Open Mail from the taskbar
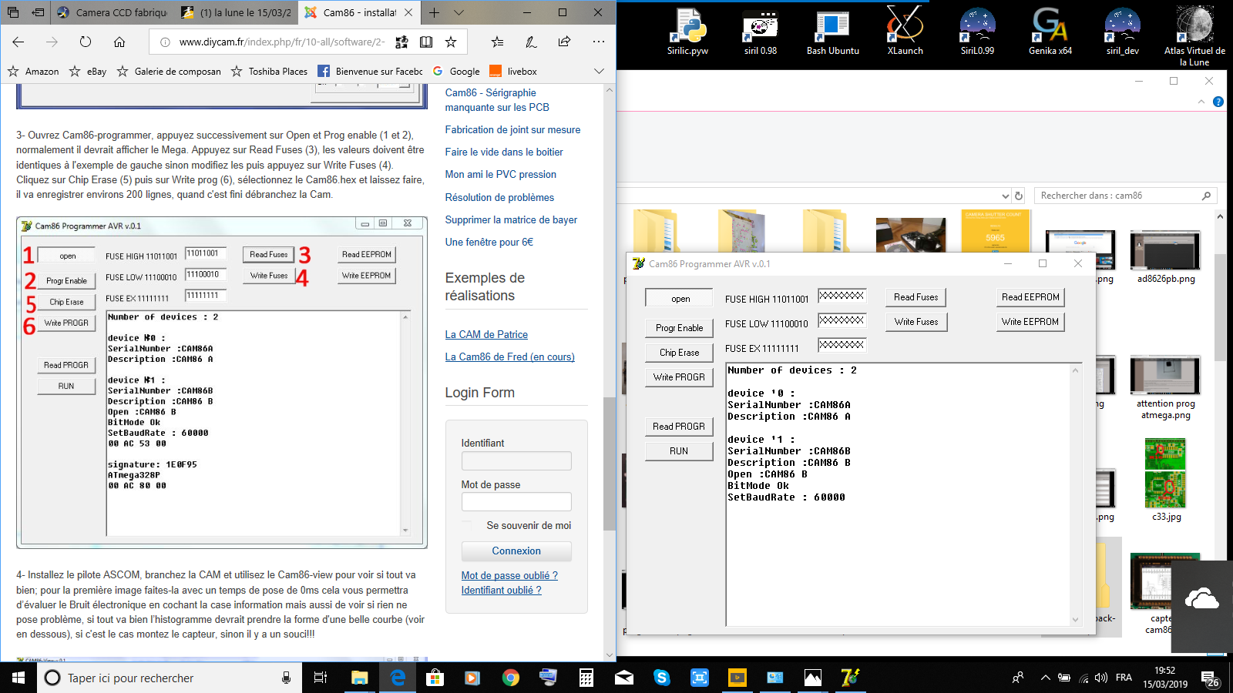1233x693 pixels. point(624,678)
